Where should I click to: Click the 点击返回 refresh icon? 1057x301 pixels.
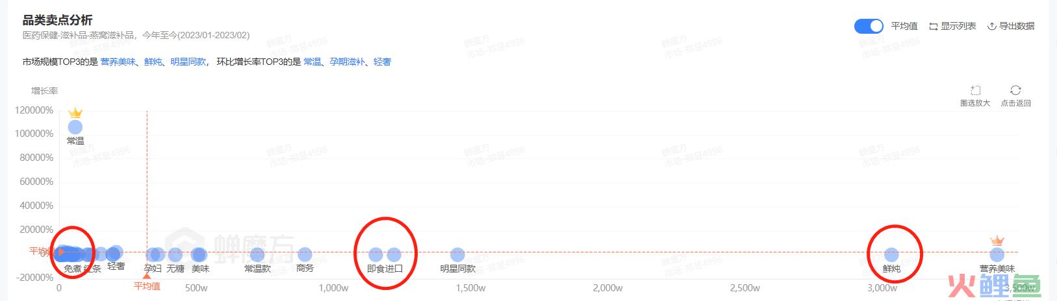tap(1015, 90)
